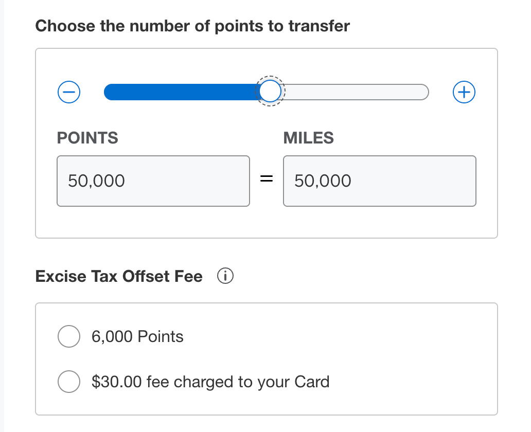Click inside the POINTS input showing 50,000
Viewport: 531px width, 432px height.
[x=153, y=181]
